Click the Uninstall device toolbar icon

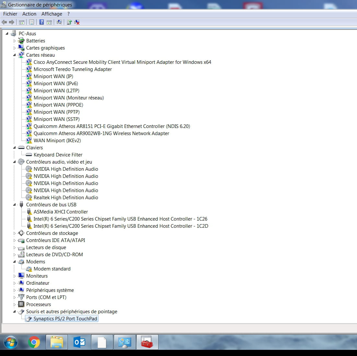77,22
